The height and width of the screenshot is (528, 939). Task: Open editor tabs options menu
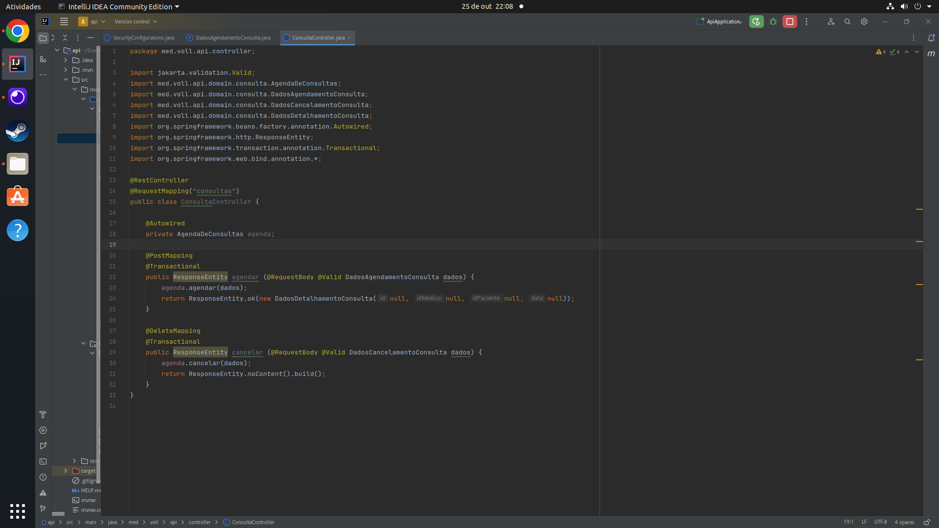pos(914,38)
